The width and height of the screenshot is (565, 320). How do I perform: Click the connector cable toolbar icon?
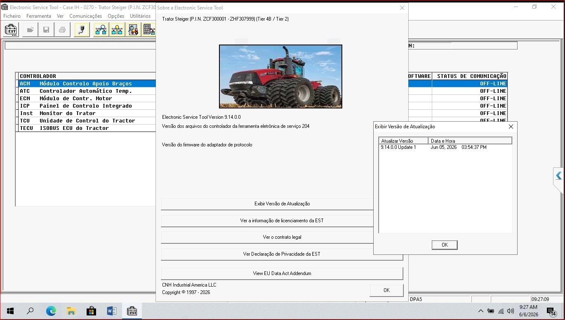(82, 30)
